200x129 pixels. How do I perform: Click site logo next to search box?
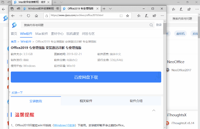coord(14,25)
